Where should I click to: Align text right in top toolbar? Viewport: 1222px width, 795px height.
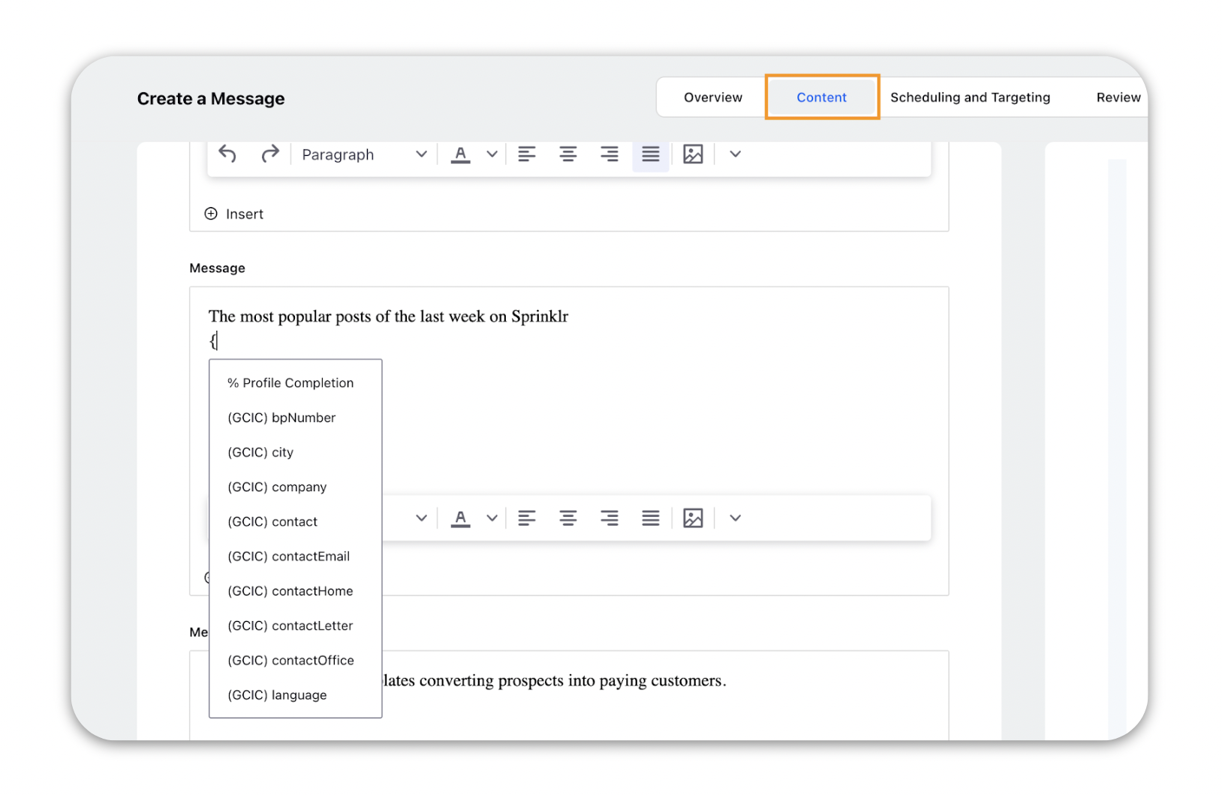pos(609,154)
